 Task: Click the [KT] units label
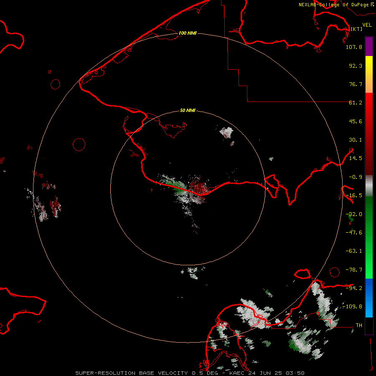(357, 29)
